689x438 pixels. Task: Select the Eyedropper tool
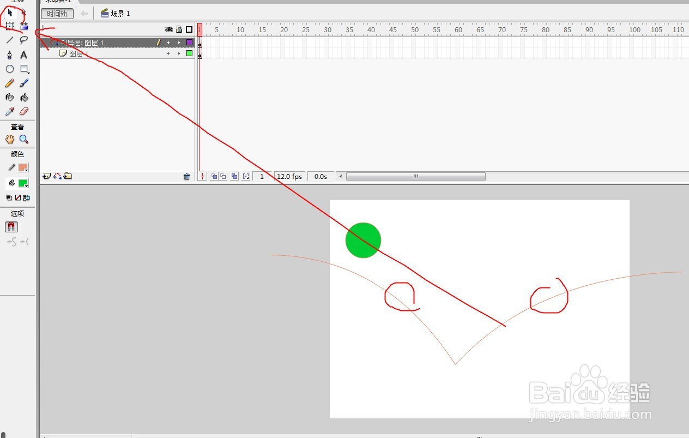coord(10,111)
